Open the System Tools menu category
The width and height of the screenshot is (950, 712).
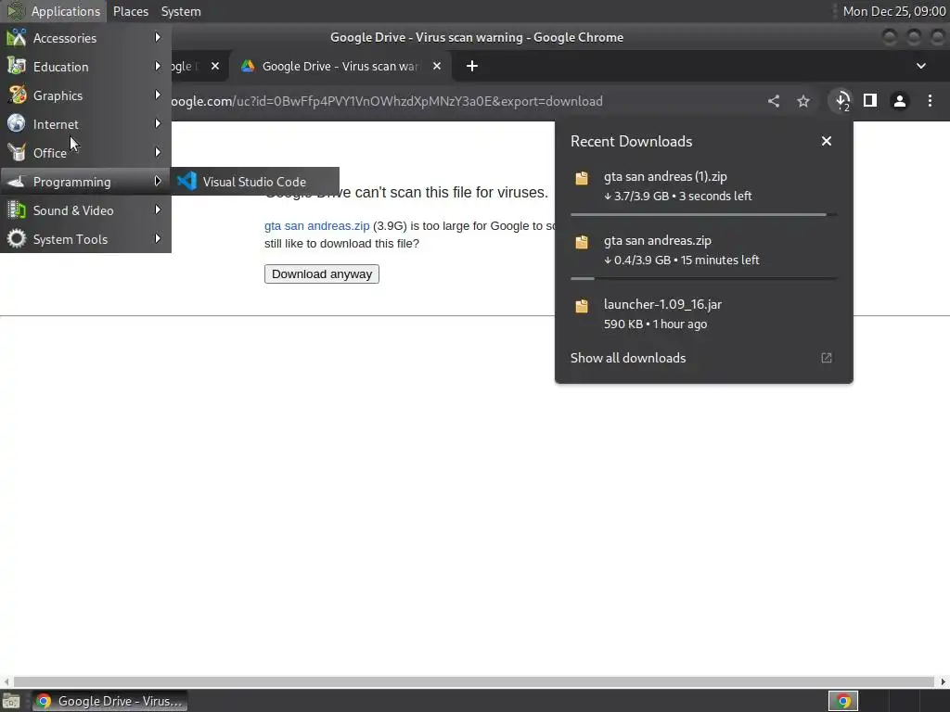coord(85,239)
